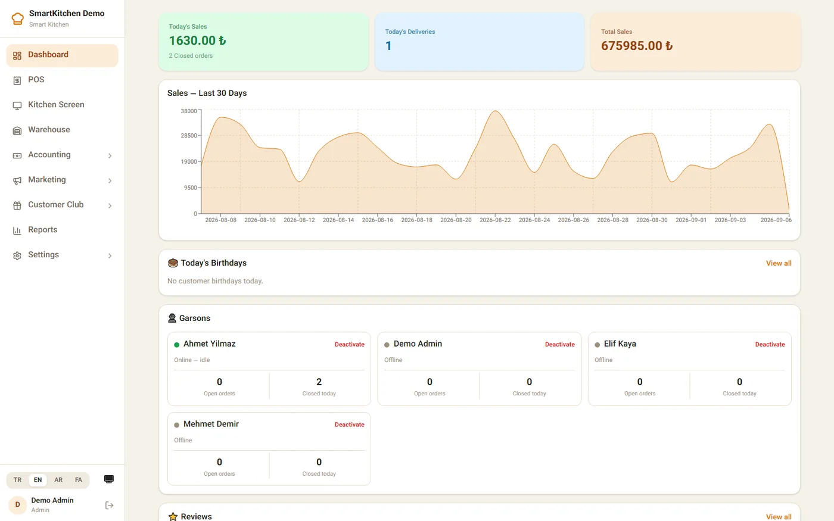Image resolution: width=834 pixels, height=521 pixels.
Task: Click the Reviews star icon
Action: point(173,516)
